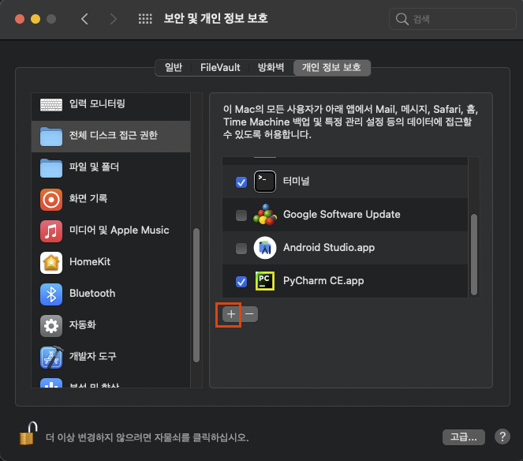Click the Google Software Update icon
The height and width of the screenshot is (461, 523).
(x=265, y=215)
